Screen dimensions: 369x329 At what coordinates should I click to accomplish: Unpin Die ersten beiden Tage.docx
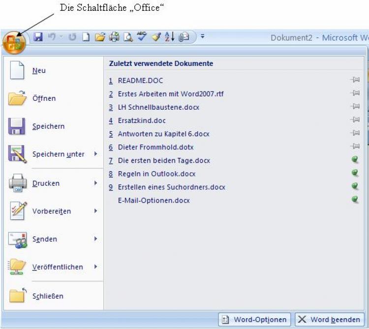pos(355,160)
